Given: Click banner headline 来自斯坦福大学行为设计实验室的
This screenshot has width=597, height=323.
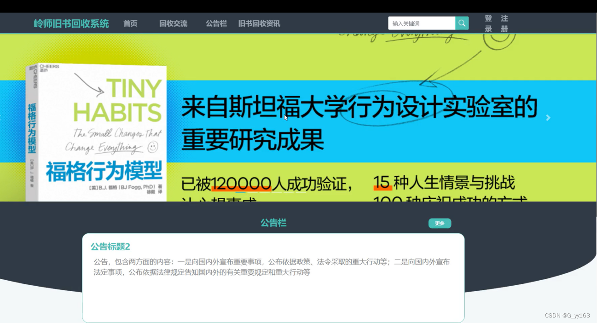Looking at the screenshot, I should pyautogui.click(x=359, y=107).
